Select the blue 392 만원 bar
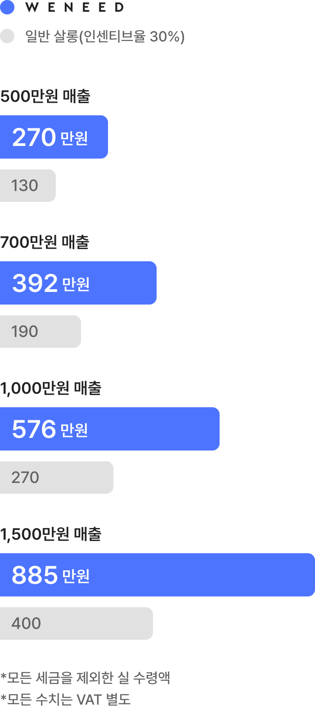Image resolution: width=315 pixels, height=710 pixels. point(78,283)
